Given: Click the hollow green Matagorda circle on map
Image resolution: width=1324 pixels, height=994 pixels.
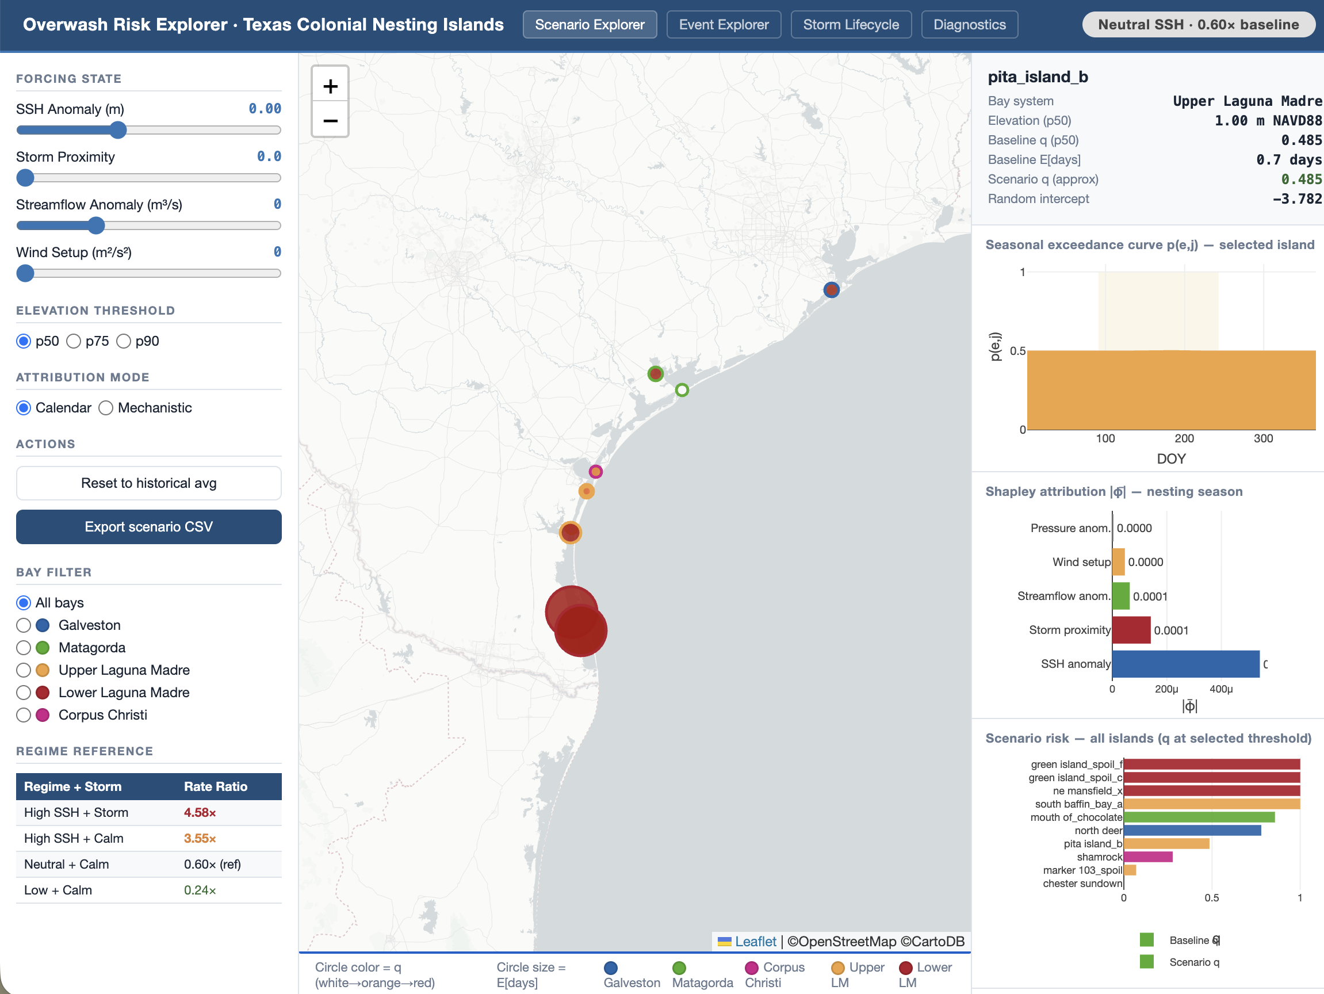Looking at the screenshot, I should coord(682,390).
